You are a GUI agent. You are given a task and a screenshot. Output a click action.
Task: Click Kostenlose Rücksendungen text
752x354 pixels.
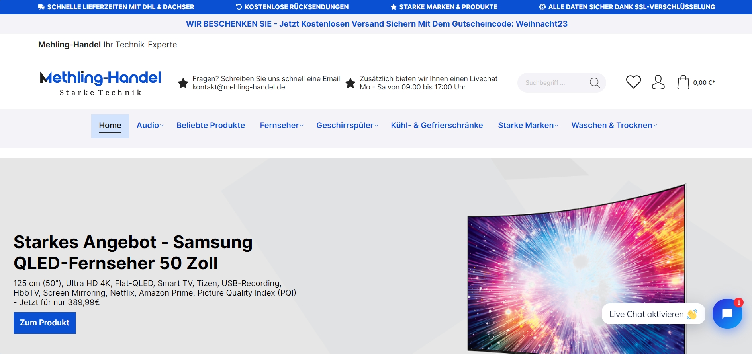297,7
